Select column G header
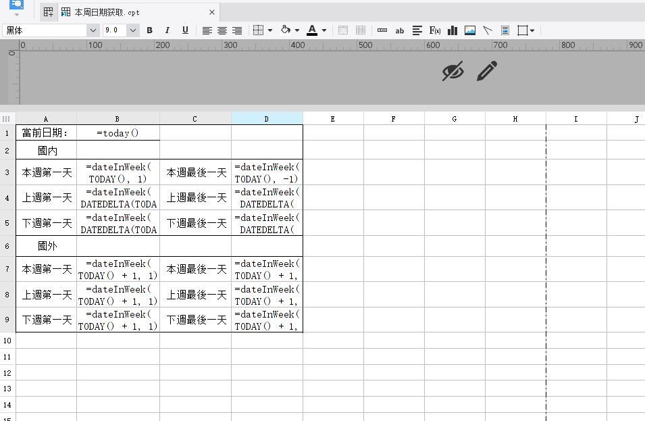 455,119
